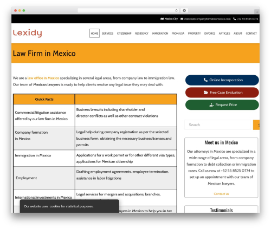
Task: Open the Property menu item
Action: point(194,34)
